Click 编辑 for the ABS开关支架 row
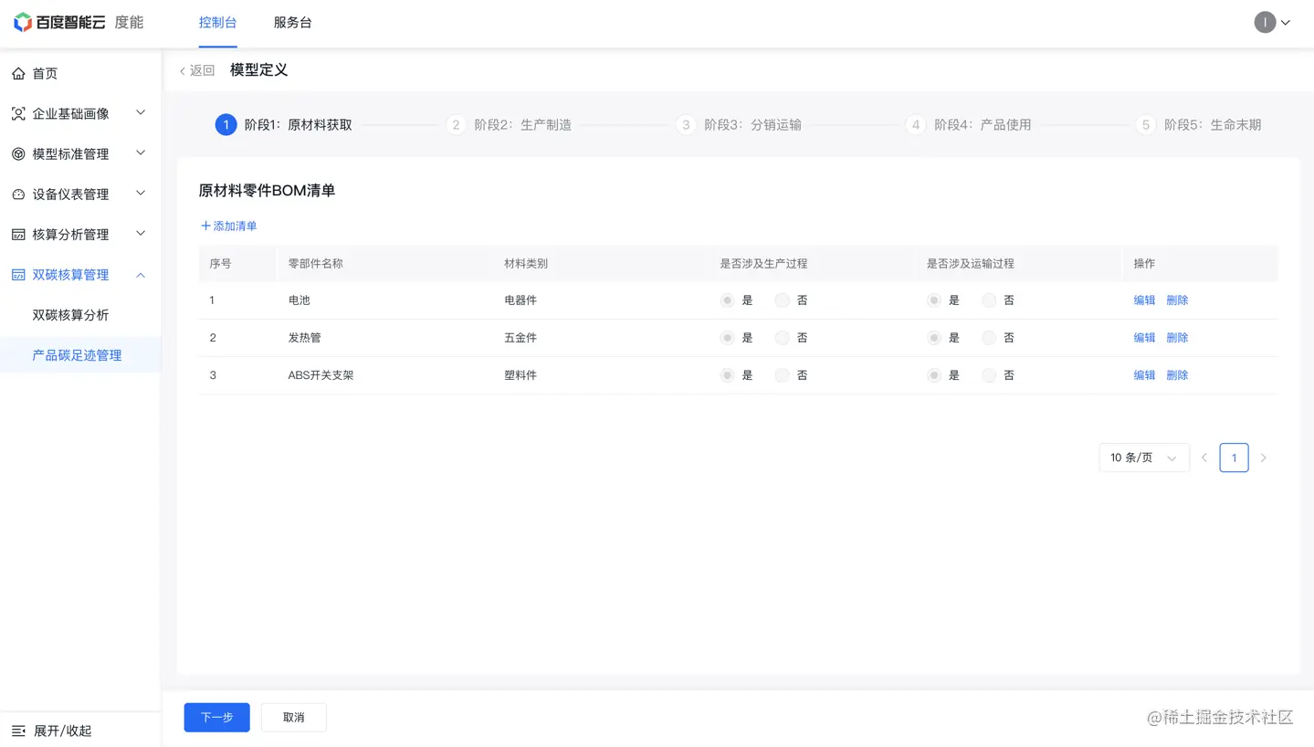 (x=1144, y=375)
